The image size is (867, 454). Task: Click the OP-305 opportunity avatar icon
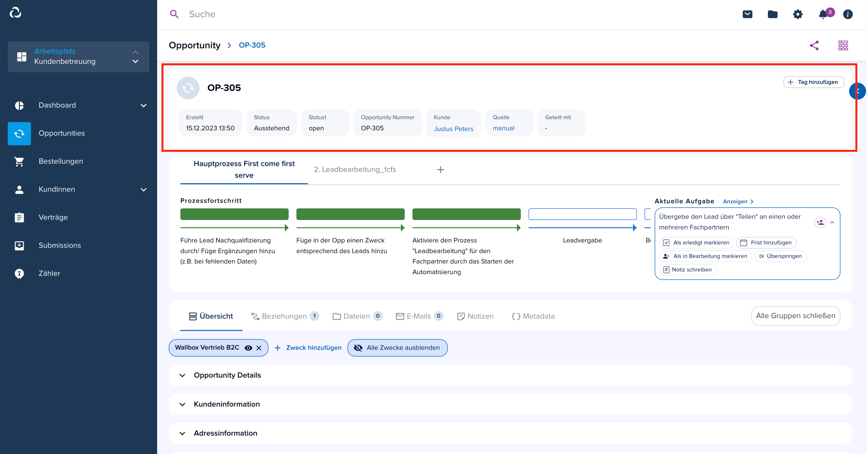188,88
